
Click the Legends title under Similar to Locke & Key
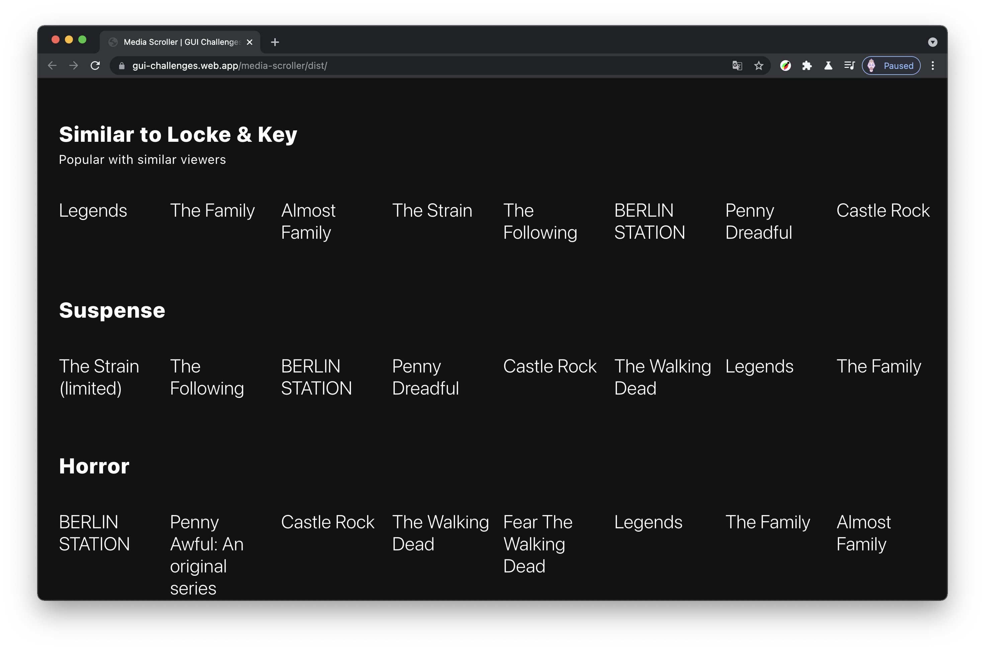(92, 210)
